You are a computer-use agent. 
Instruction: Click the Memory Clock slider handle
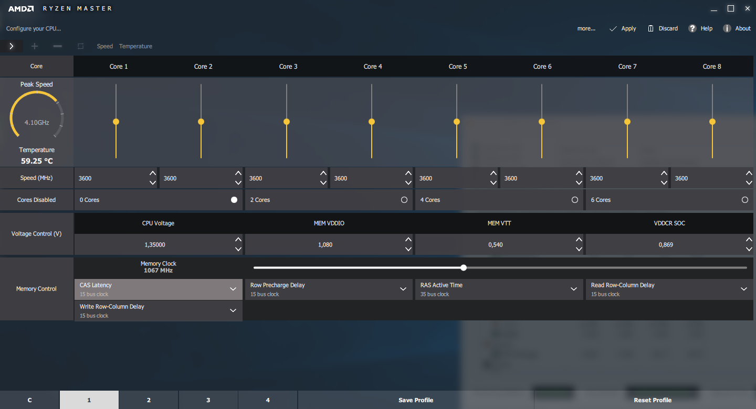coord(464,267)
